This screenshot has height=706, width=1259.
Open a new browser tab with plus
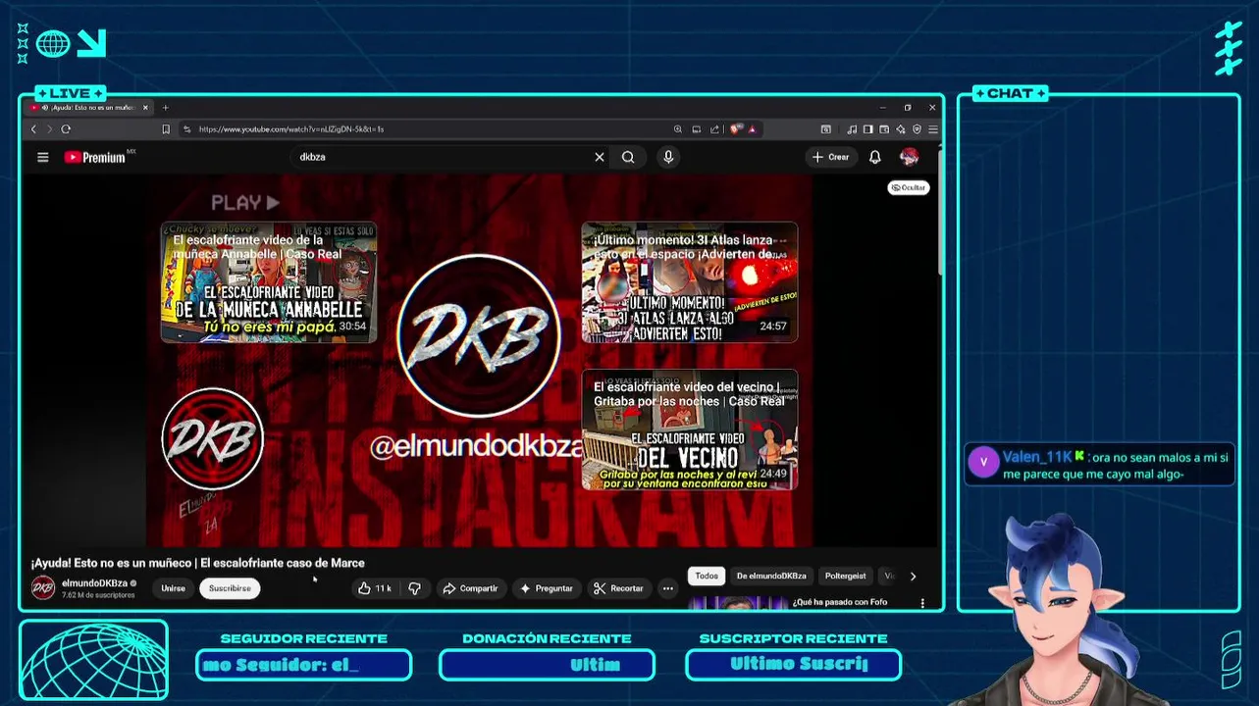coord(166,108)
